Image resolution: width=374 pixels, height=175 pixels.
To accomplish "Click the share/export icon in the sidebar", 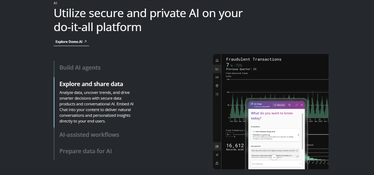I will click(x=217, y=163).
